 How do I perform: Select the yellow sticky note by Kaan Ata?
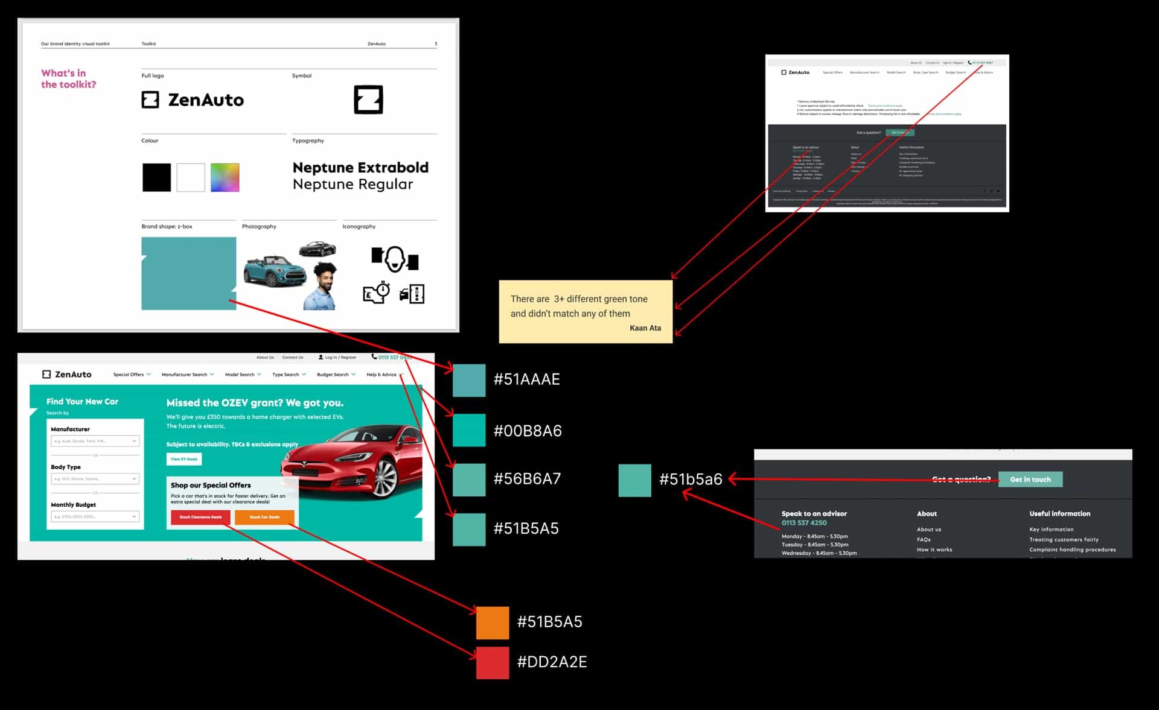tap(586, 312)
